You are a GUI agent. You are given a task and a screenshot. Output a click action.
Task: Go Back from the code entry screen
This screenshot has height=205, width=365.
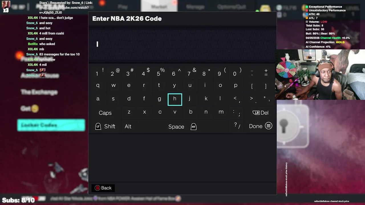tap(103, 188)
